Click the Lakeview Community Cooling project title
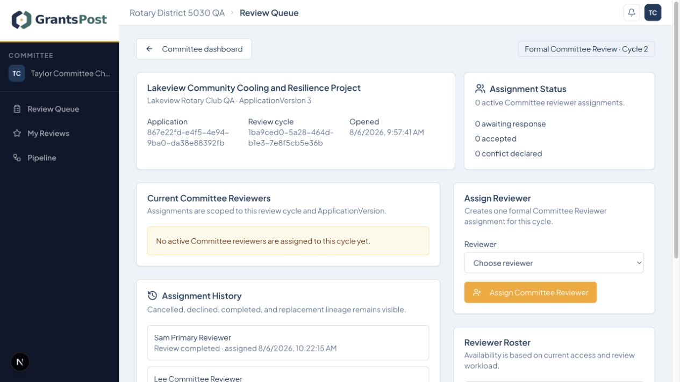 254,88
